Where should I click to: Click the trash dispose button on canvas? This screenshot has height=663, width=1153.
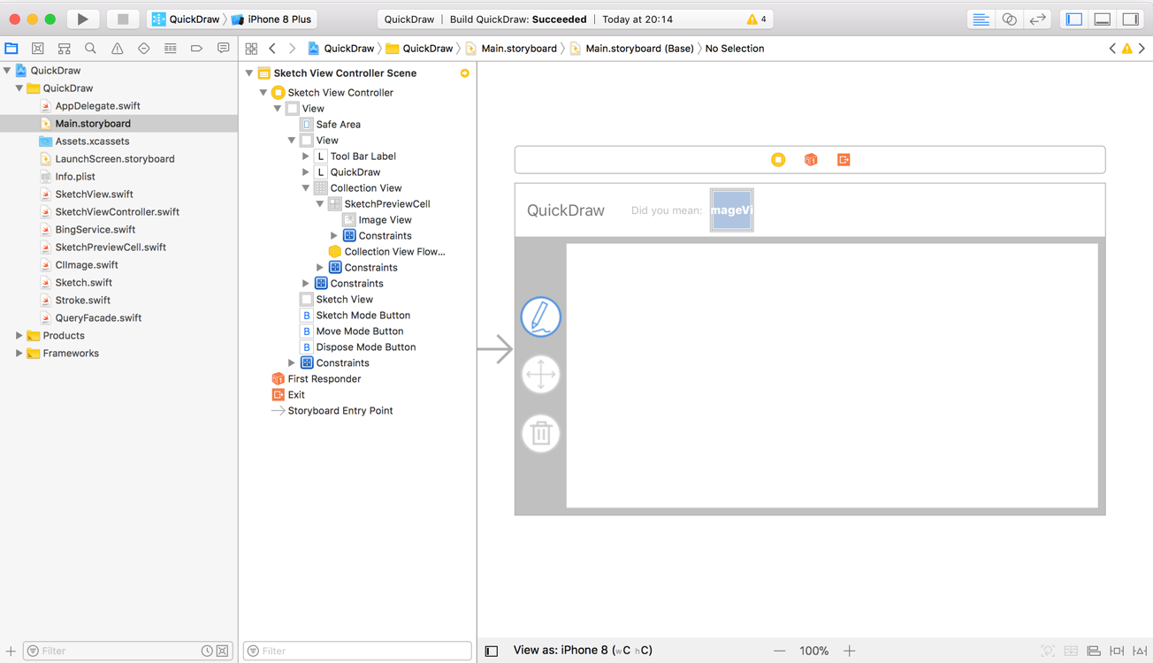[x=540, y=433]
